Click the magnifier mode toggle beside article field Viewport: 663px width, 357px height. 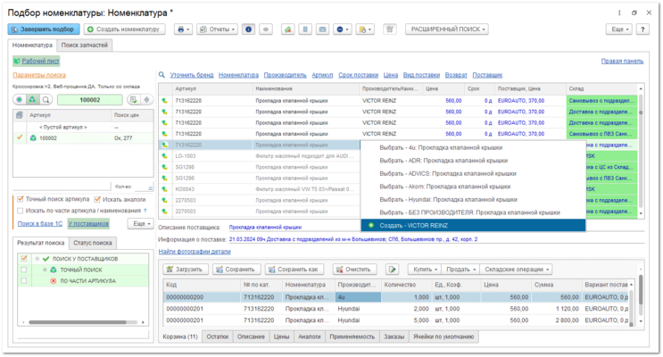pos(46,100)
